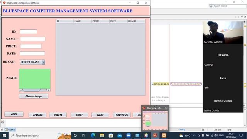Click the PRICE column header in table
This screenshot has width=247, height=139.
click(100, 21)
